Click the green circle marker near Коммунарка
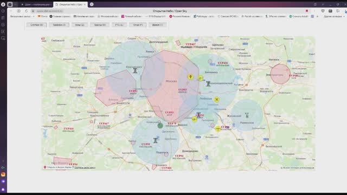Viewport: 347px width, 195px height. click(160, 126)
